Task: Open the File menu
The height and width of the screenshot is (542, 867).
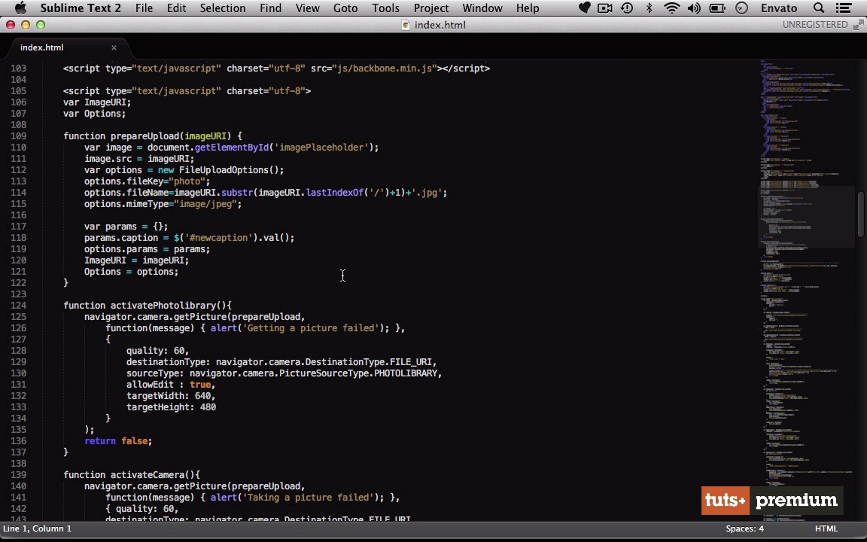Action: (x=144, y=8)
